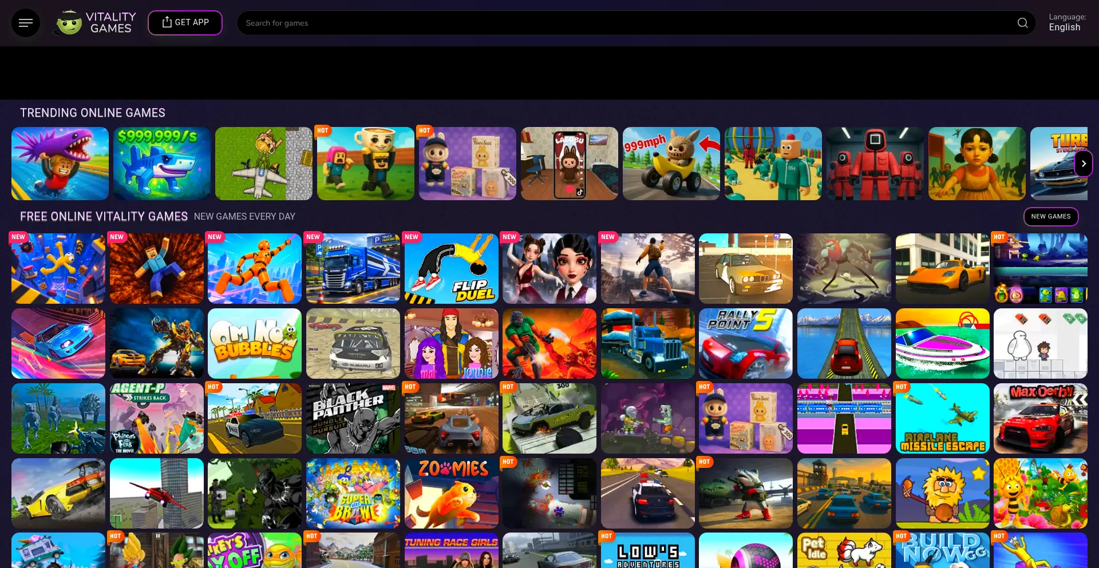Open the shark soldier with crocodile game
Viewport: 1099px width, 568px height.
746,493
